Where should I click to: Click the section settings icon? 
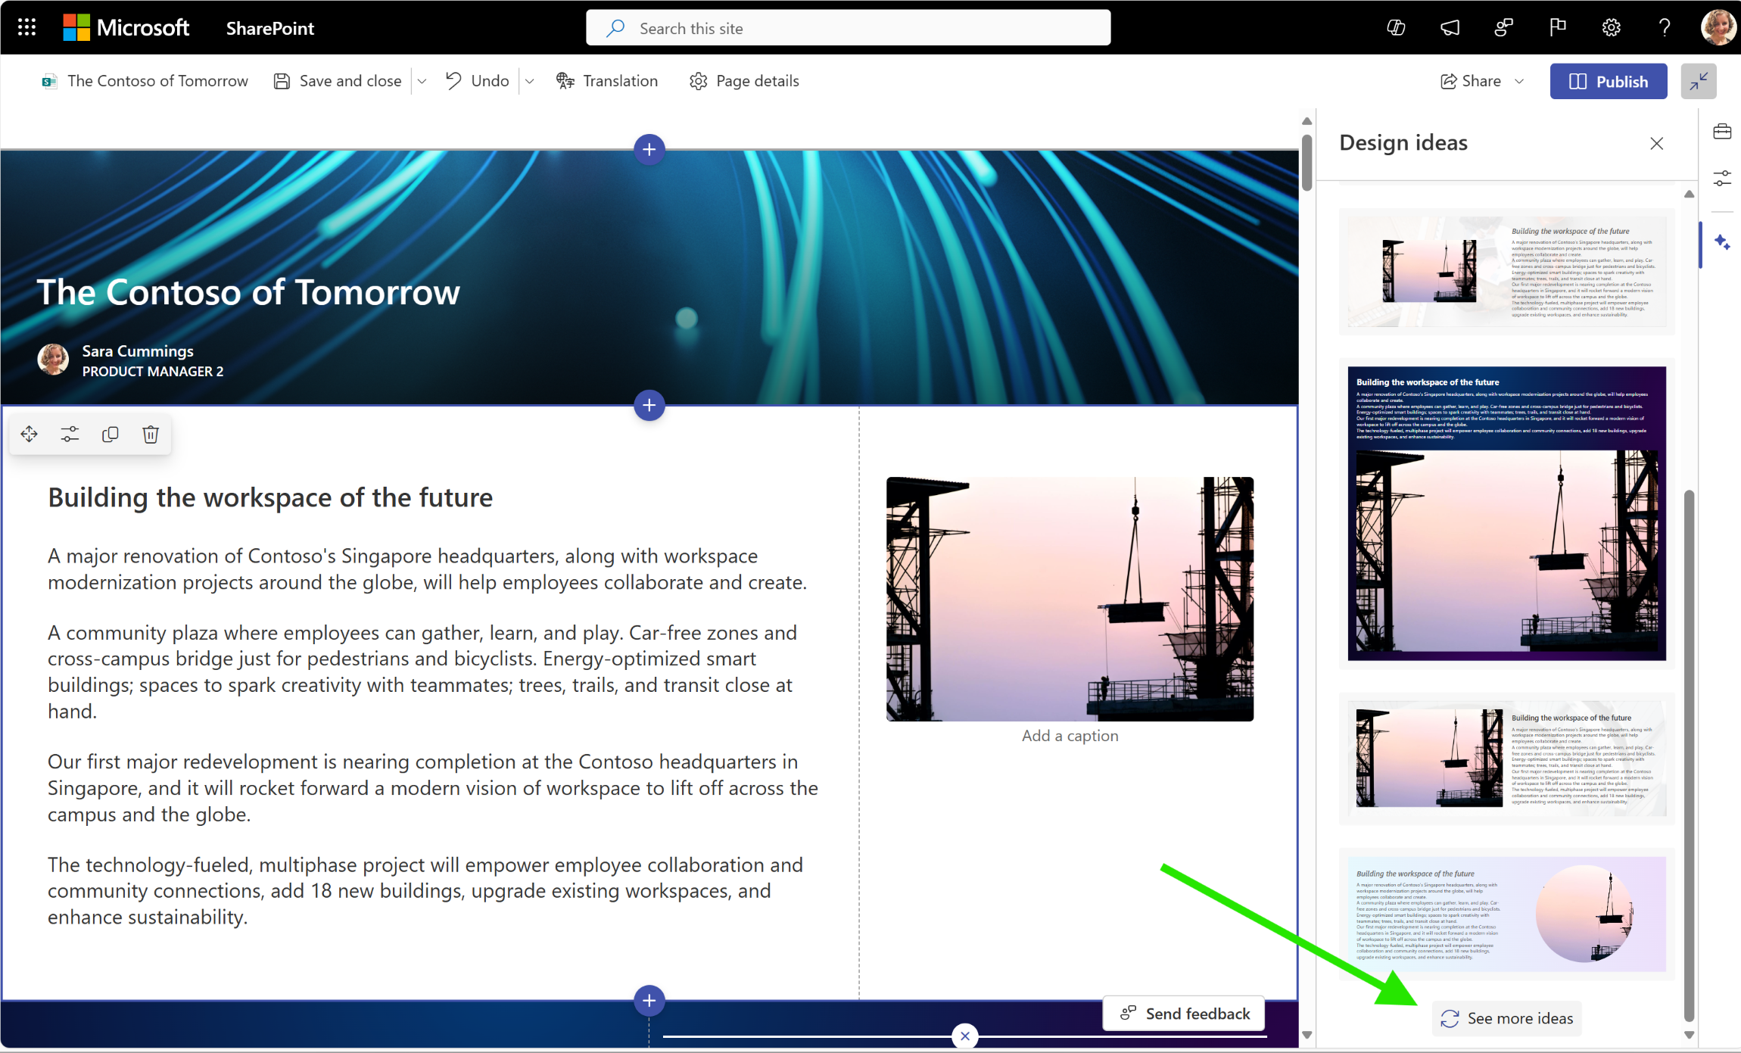click(70, 434)
